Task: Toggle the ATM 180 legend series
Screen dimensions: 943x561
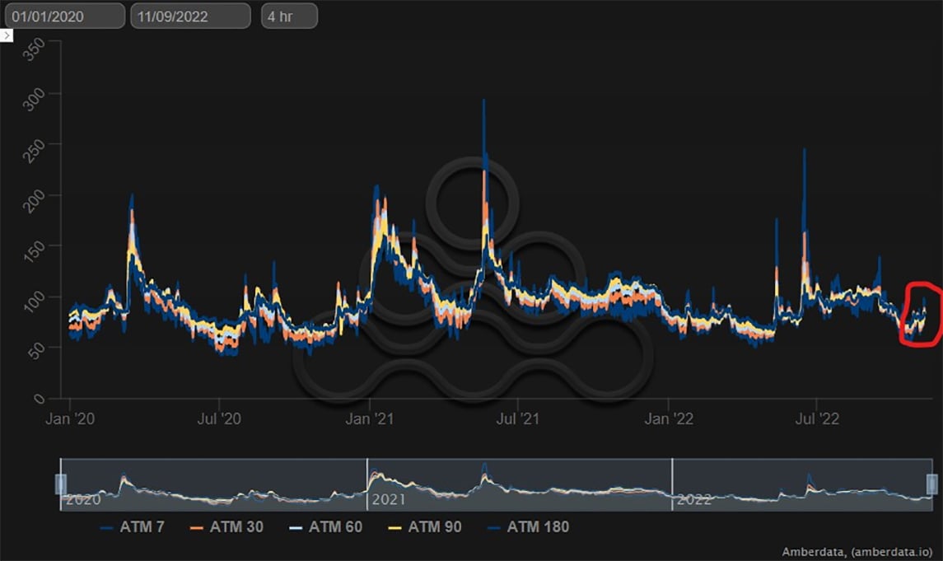Action: pos(529,526)
